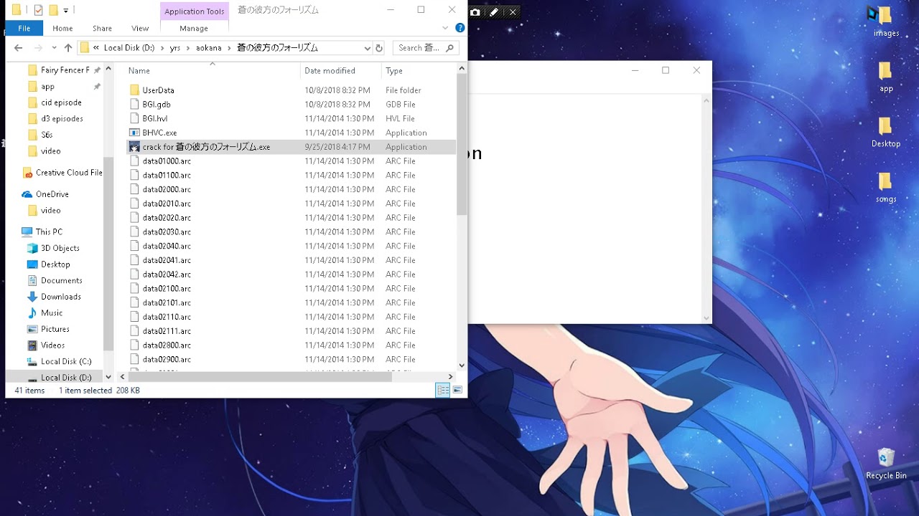The height and width of the screenshot is (516, 919).
Task: Expand the ribbon with the chevron
Action: pos(447,28)
